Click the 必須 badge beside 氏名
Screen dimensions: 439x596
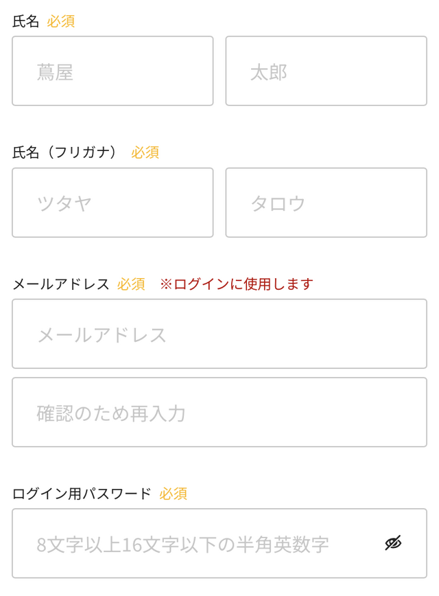click(x=61, y=21)
